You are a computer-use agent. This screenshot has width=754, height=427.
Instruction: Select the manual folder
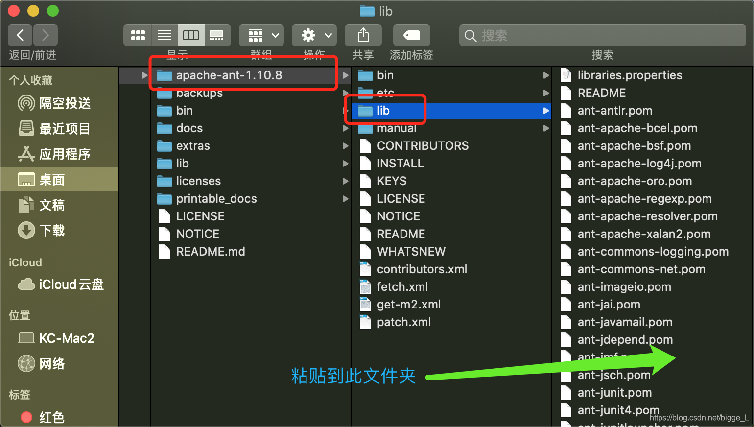[451, 128]
